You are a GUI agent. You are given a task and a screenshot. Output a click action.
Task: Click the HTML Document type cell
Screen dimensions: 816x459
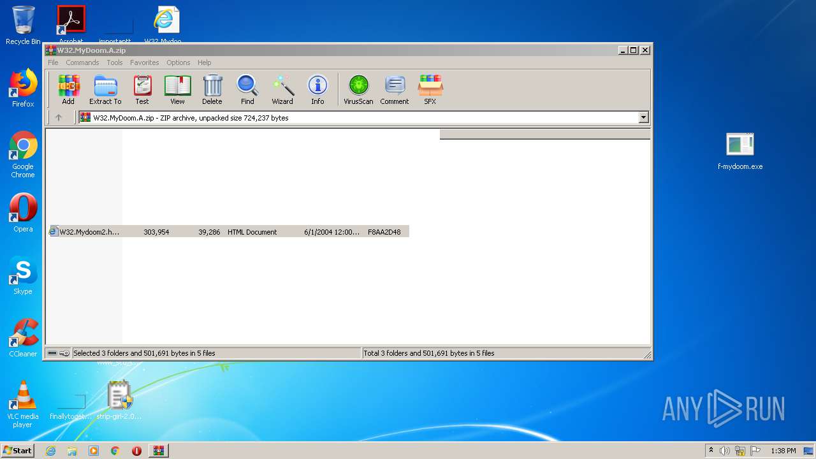click(x=252, y=232)
